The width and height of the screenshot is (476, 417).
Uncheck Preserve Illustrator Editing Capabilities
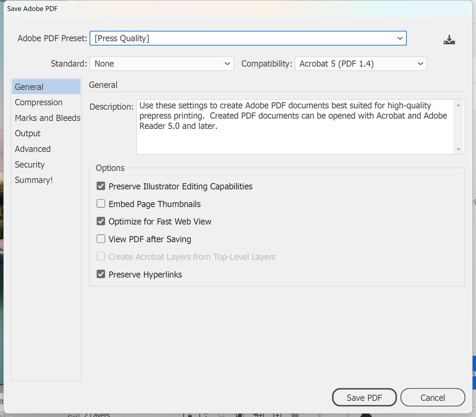point(101,186)
